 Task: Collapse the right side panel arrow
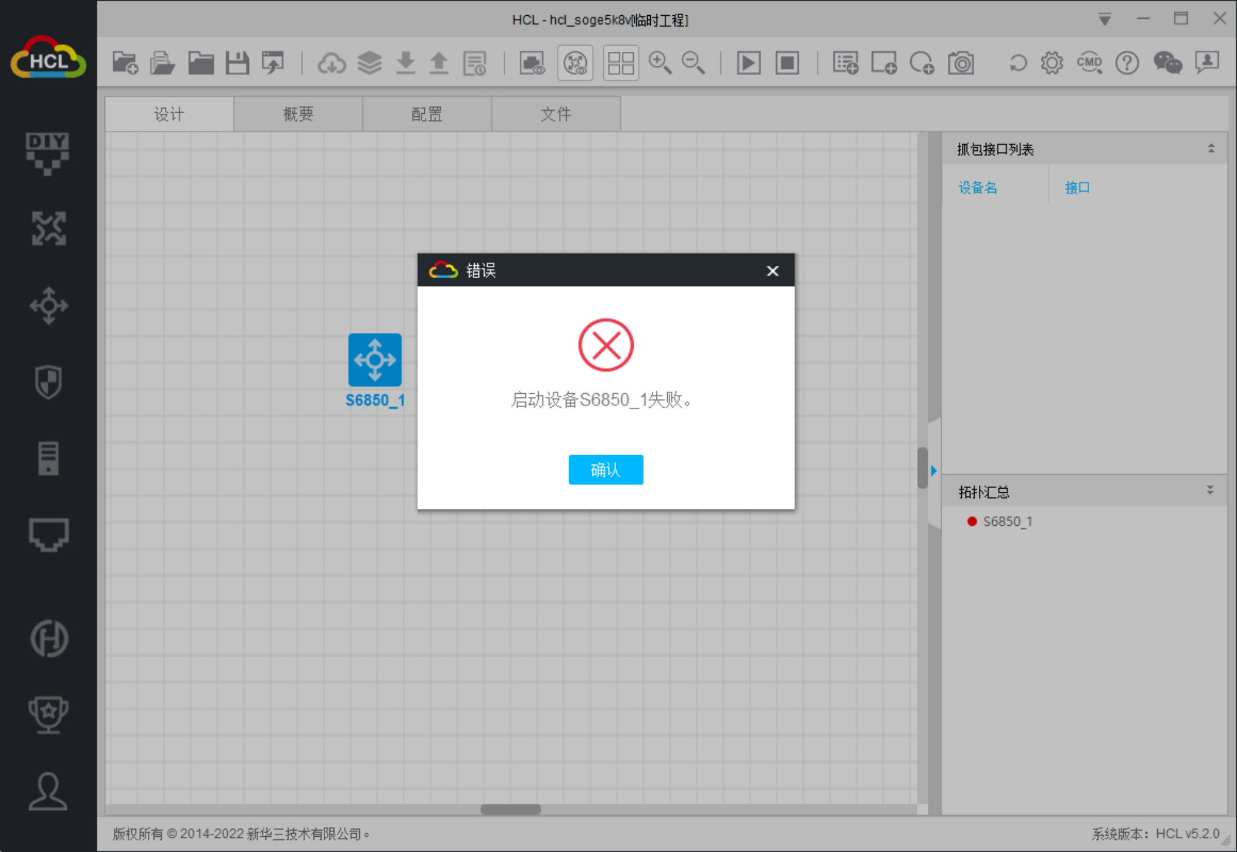933,470
